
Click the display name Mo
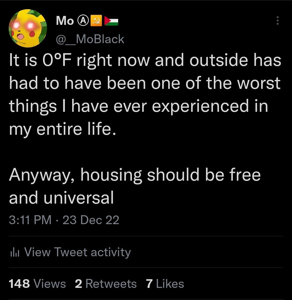point(65,21)
